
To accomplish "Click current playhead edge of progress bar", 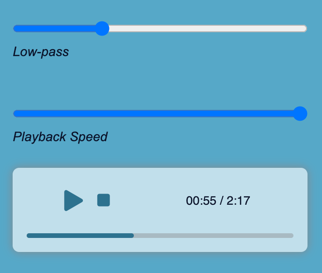I will pyautogui.click(x=133, y=236).
